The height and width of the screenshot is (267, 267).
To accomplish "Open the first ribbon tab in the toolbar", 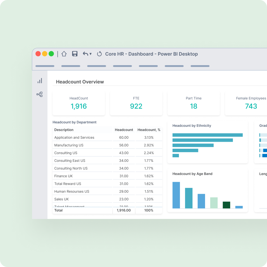I will pos(45,66).
